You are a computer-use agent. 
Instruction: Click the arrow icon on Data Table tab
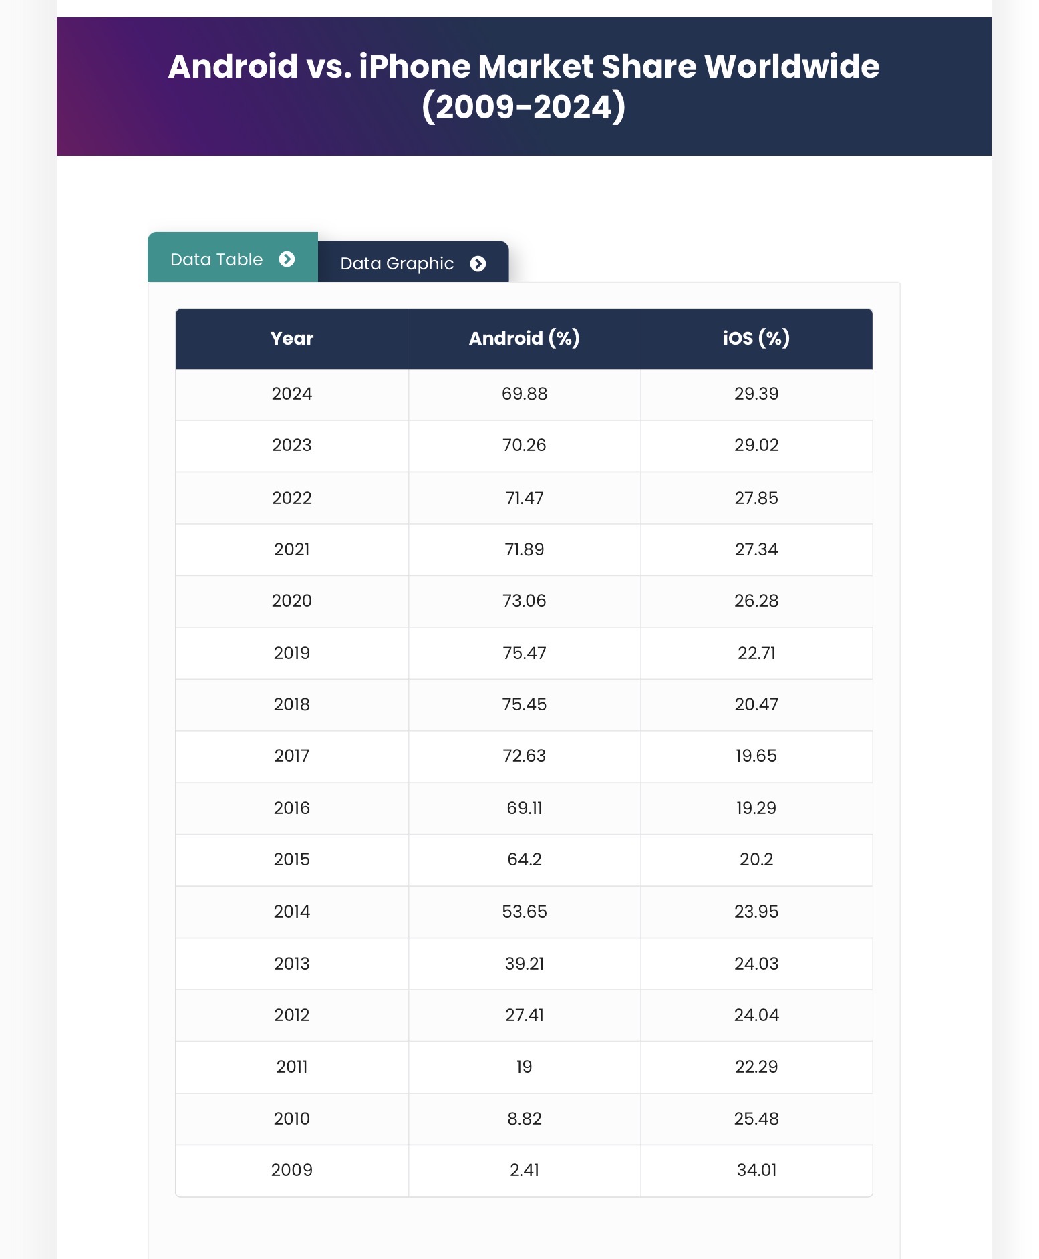287,259
